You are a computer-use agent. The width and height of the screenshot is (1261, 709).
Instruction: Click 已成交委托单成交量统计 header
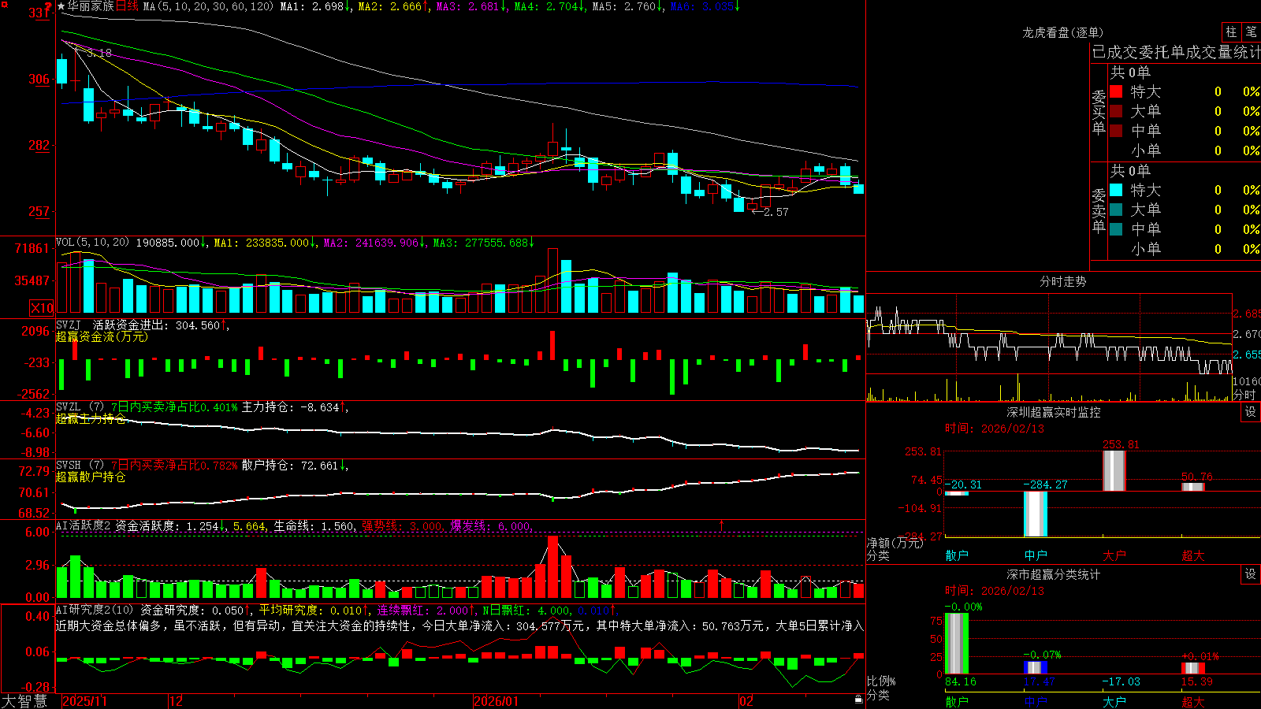coord(1176,52)
